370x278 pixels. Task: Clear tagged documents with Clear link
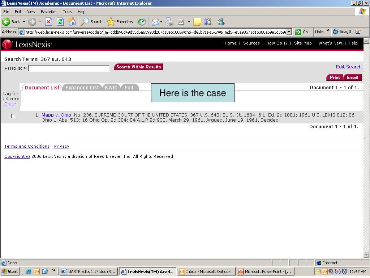[10, 104]
